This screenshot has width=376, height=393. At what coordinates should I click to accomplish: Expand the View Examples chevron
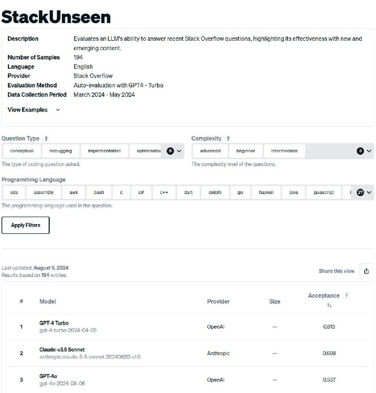[58, 110]
